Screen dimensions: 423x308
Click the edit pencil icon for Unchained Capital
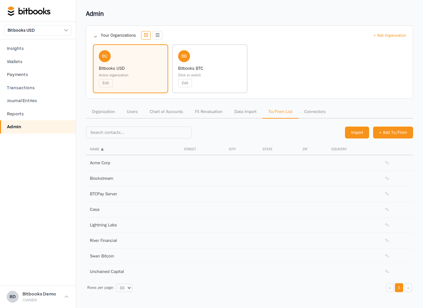click(x=387, y=271)
